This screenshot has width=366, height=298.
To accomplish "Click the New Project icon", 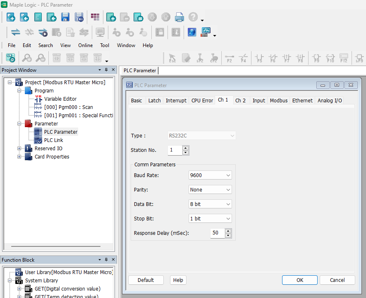I will [x=11, y=17].
